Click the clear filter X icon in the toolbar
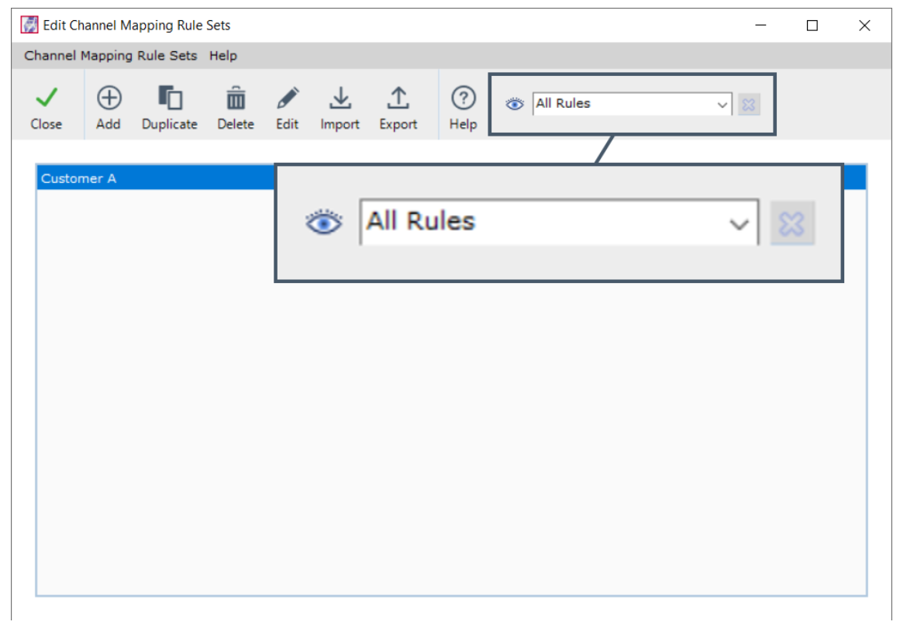 749,105
